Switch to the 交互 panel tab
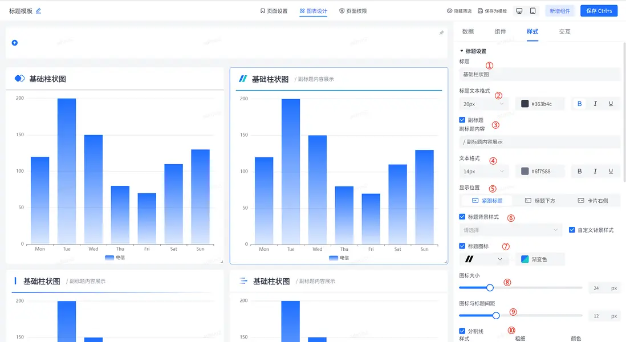626x342 pixels. (564, 31)
